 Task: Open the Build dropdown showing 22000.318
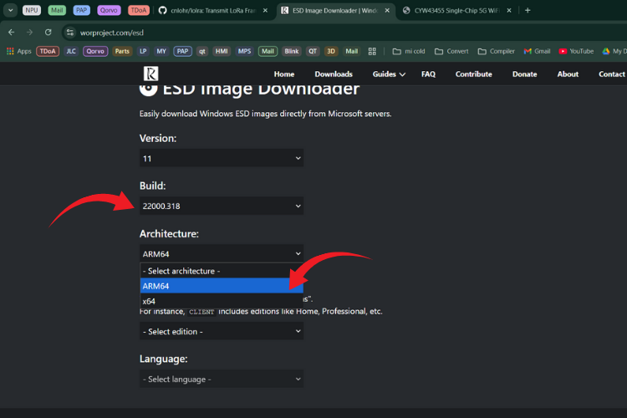[221, 206]
